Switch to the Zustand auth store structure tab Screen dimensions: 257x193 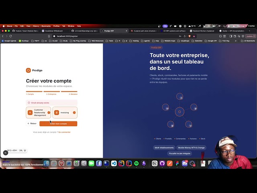pos(144,31)
